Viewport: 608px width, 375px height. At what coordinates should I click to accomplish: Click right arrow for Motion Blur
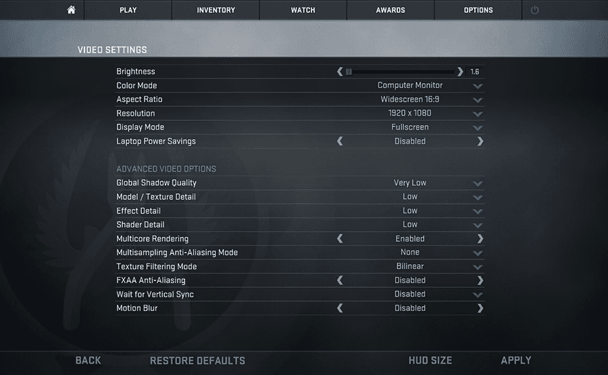tap(480, 308)
